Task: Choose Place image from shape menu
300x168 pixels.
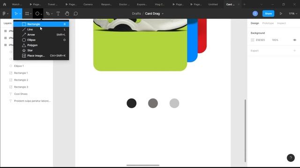Action: [41, 56]
